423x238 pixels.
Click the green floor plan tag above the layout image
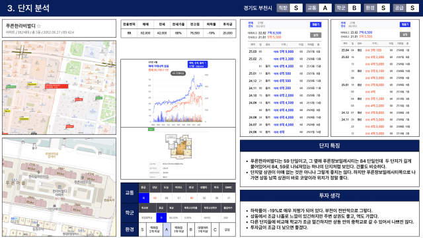(151, 130)
